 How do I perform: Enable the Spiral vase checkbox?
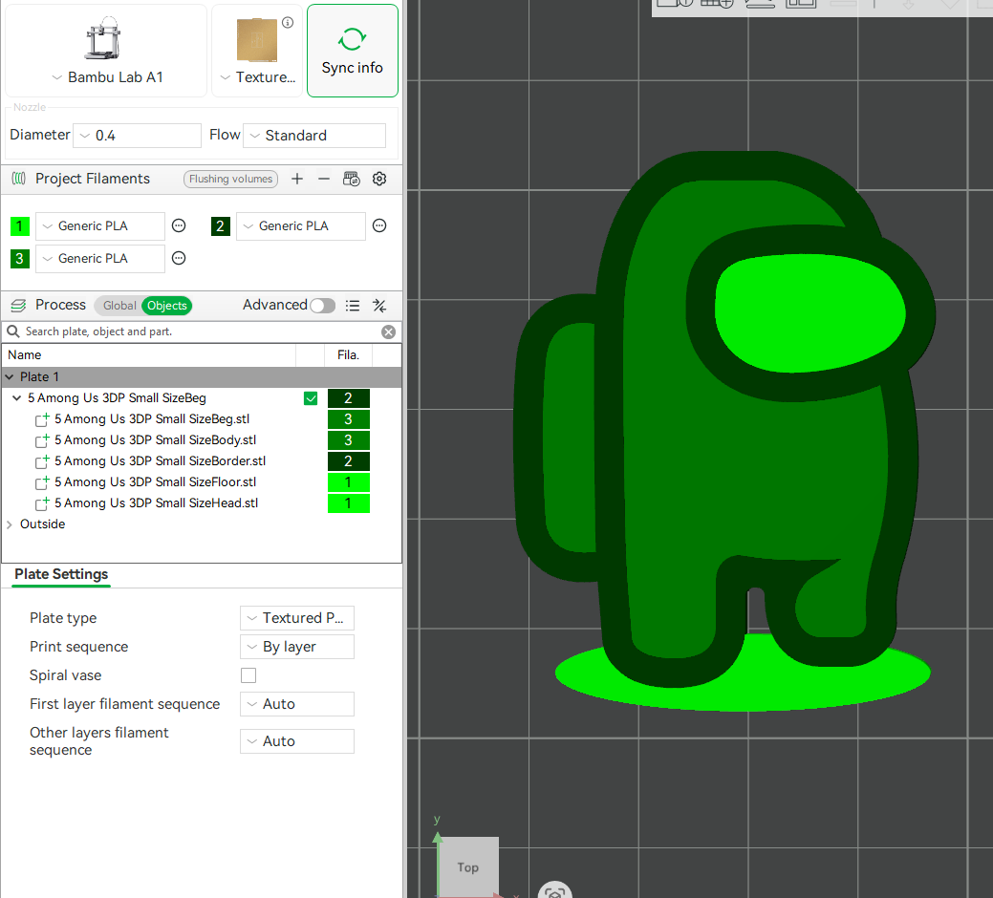point(248,675)
